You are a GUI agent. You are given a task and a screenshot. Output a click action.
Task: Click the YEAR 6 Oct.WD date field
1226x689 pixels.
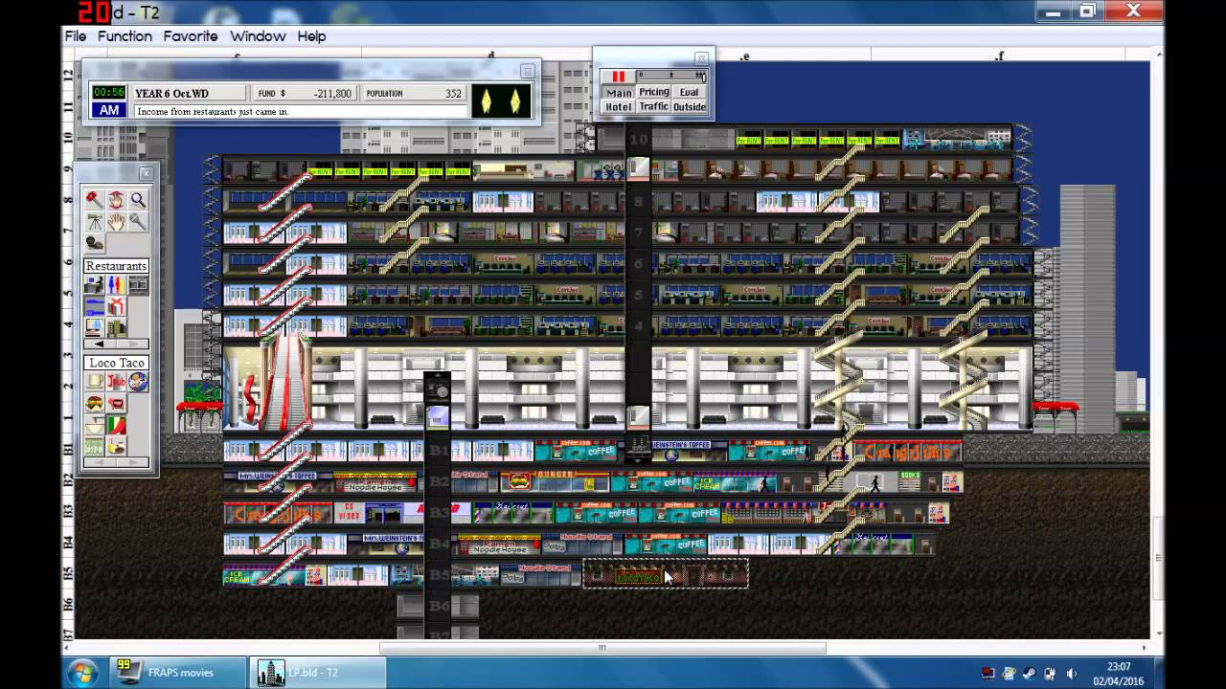(190, 94)
